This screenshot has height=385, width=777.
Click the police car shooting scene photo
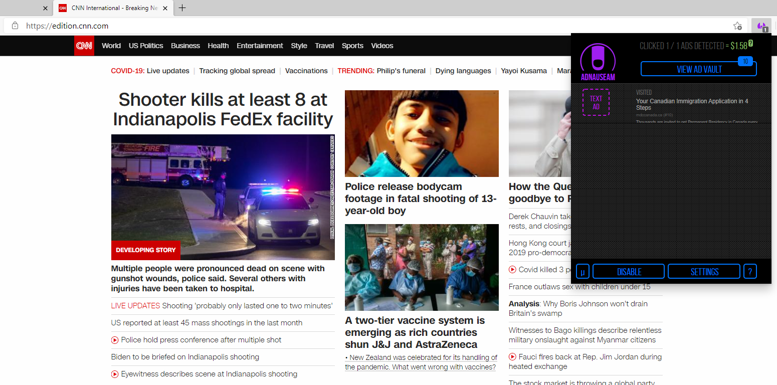(223, 197)
